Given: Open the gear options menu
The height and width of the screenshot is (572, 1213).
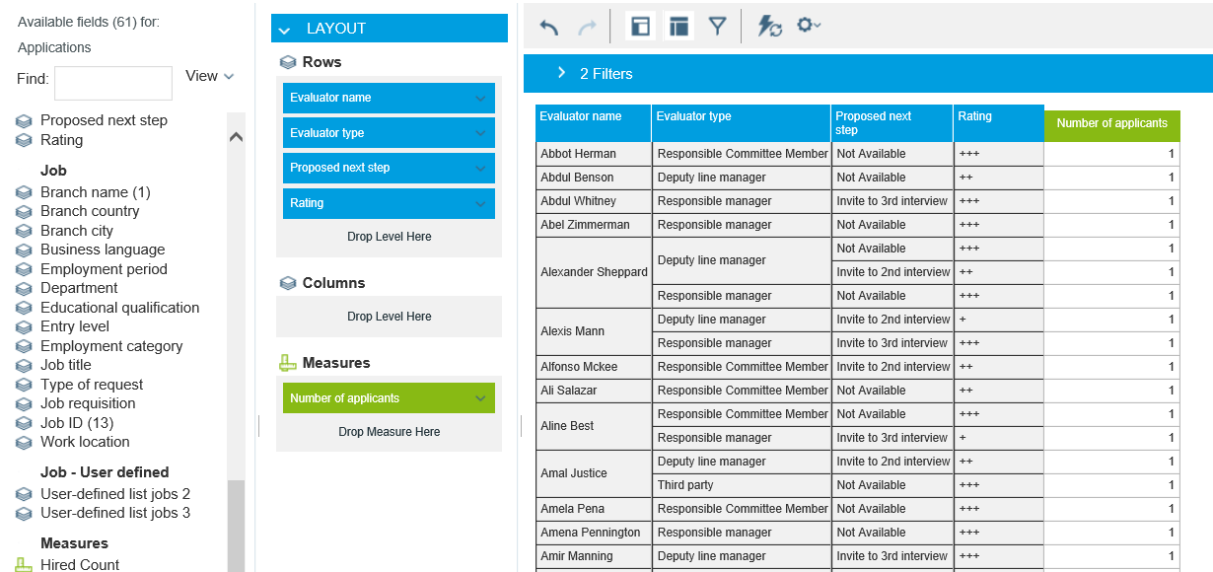Looking at the screenshot, I should [x=808, y=26].
